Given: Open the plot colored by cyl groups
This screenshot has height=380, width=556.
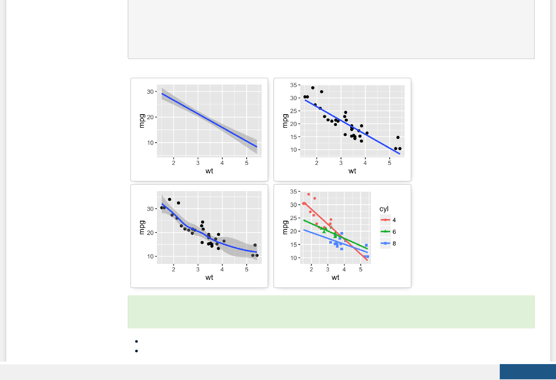Looking at the screenshot, I should [x=342, y=236].
